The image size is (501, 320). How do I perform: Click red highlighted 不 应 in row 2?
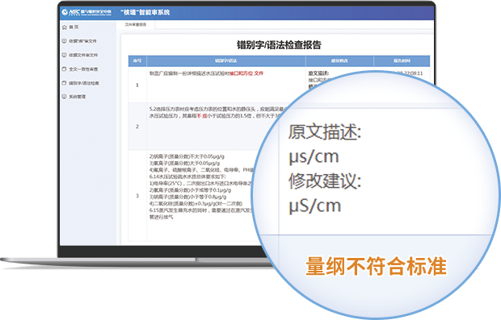[x=202, y=116]
